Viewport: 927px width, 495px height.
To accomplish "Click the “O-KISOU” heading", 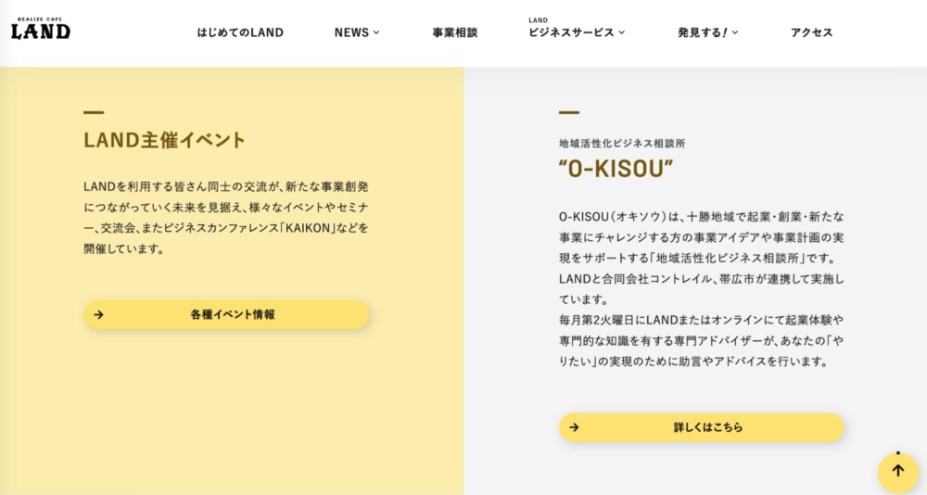I will [x=616, y=169].
